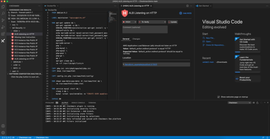The width and height of the screenshot is (270, 139).
Task: Open the Explorer view in activity bar
Action: point(3,7)
